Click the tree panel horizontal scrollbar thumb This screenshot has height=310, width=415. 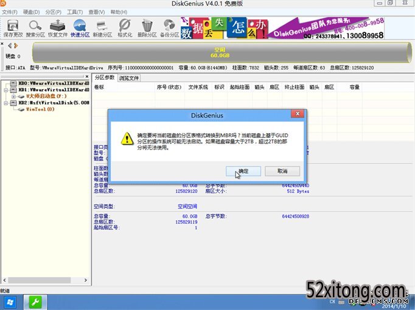39,280
